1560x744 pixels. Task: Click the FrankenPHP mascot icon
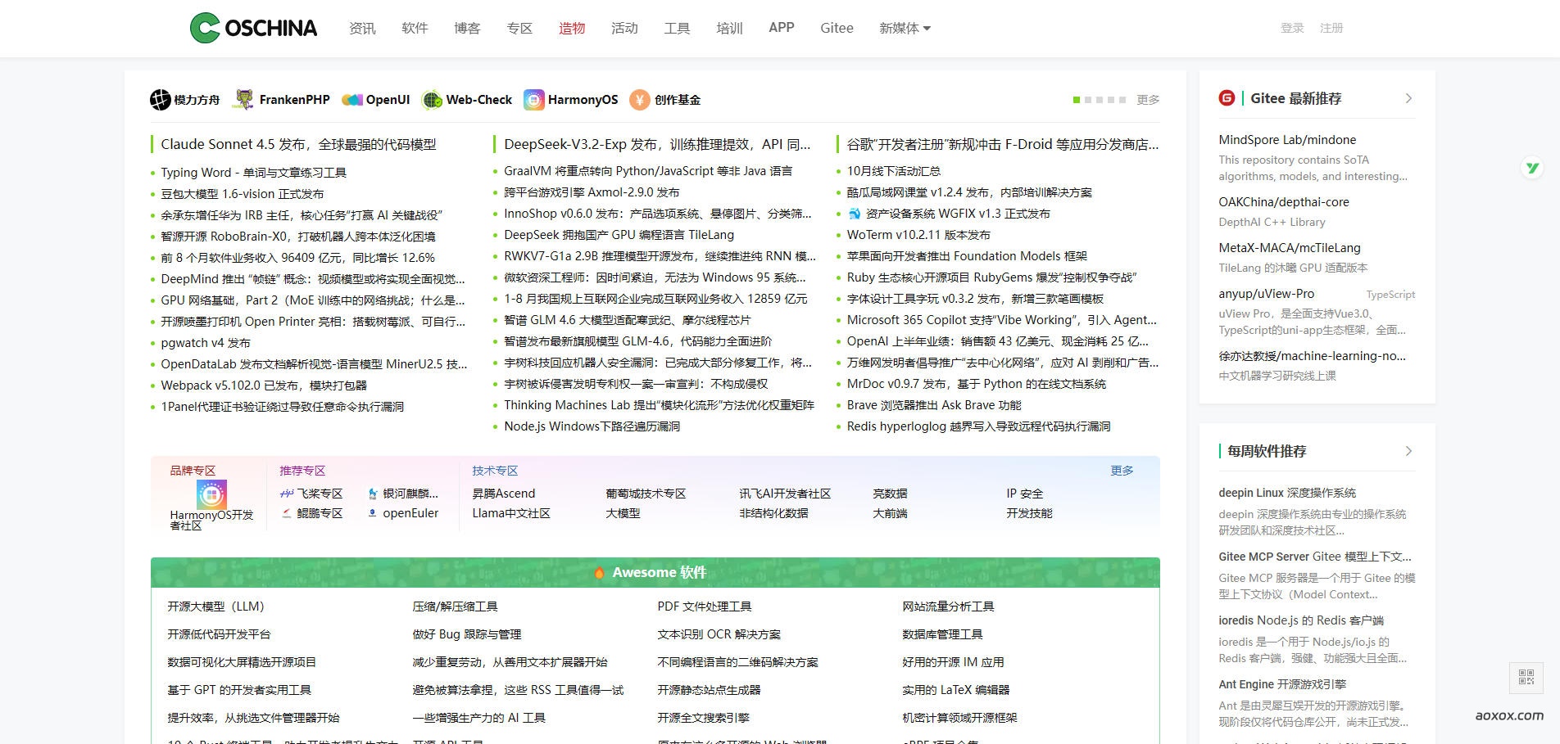coord(244,100)
